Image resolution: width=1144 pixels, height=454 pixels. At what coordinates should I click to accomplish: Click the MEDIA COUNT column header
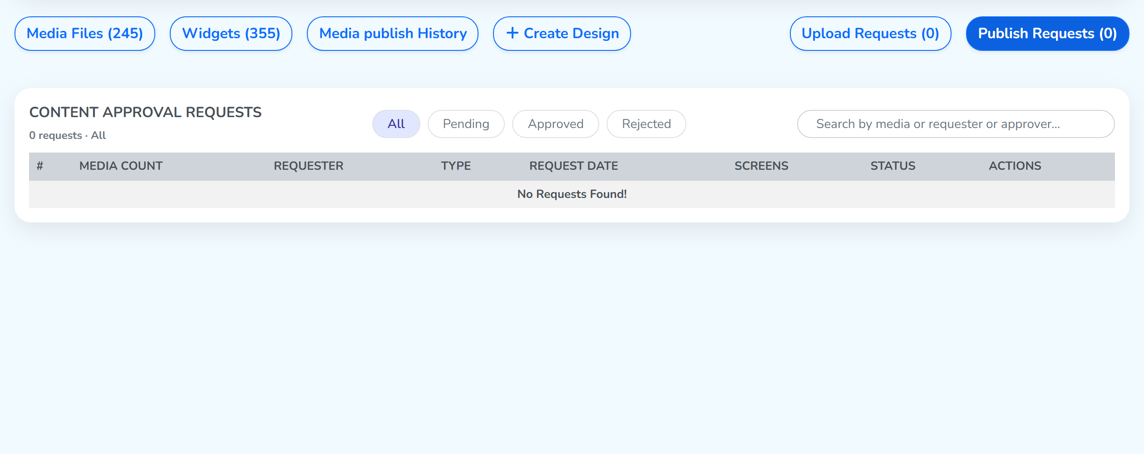tap(121, 166)
